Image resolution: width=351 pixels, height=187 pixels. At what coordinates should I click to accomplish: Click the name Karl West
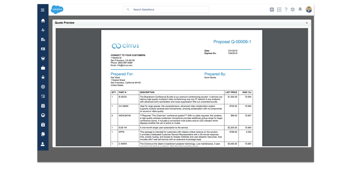click(115, 78)
